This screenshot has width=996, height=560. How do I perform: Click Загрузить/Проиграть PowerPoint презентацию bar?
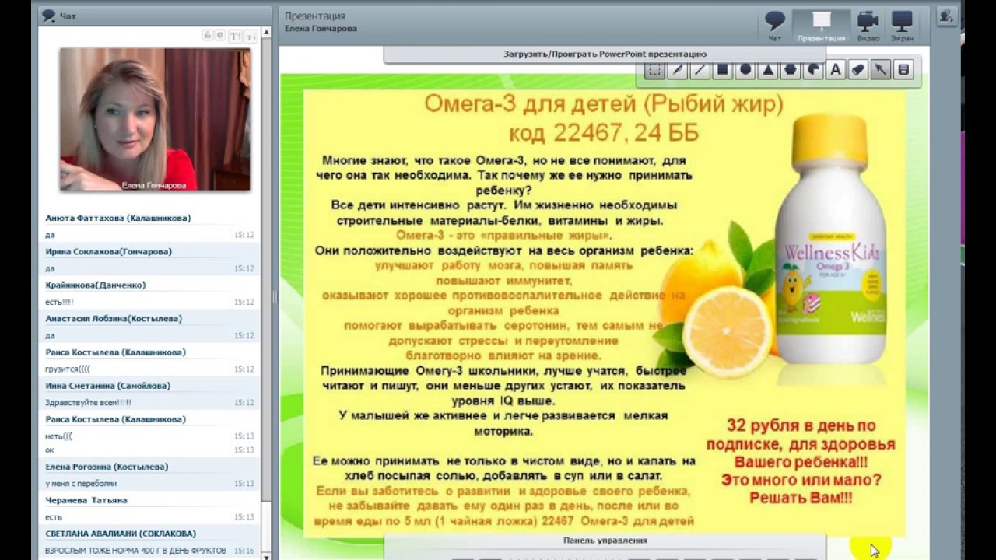[x=605, y=54]
